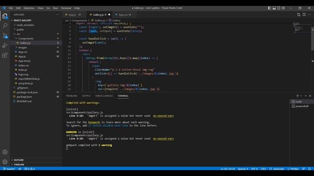Image resolution: width=314 pixels, height=176 pixels.
Task: Create a new terminal with plus icon
Action: 297,96
